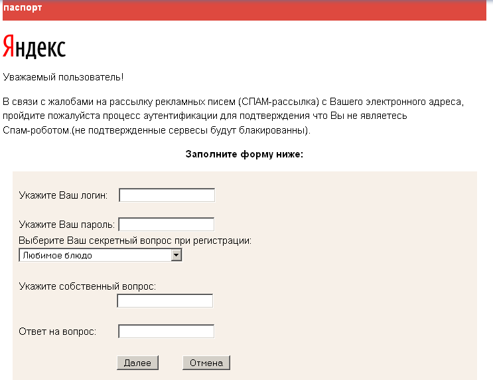Click the Далее button

coord(138,363)
